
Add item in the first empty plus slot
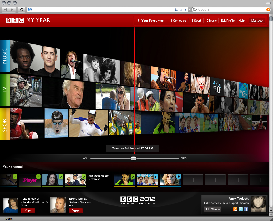tap(193, 180)
